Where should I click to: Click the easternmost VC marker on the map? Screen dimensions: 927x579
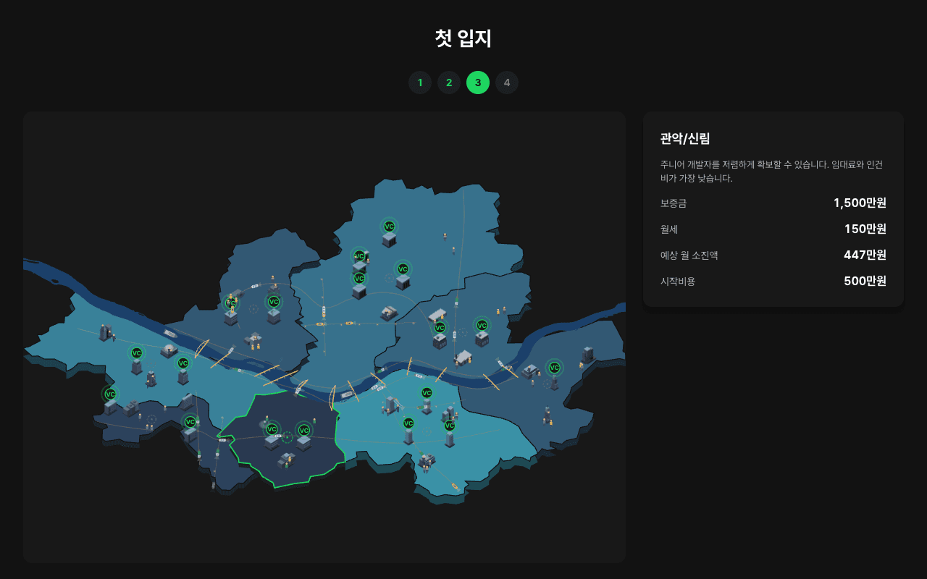554,368
